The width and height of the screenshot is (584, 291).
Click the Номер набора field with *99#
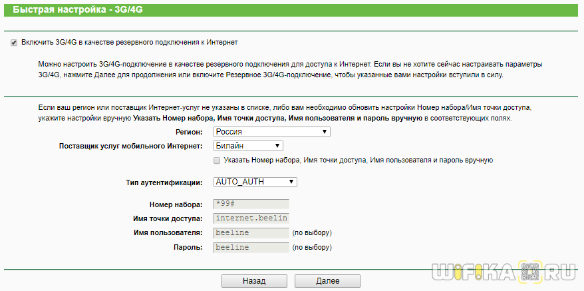251,204
